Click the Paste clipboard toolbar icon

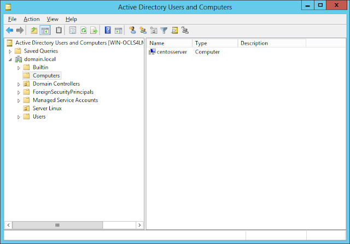click(59, 30)
